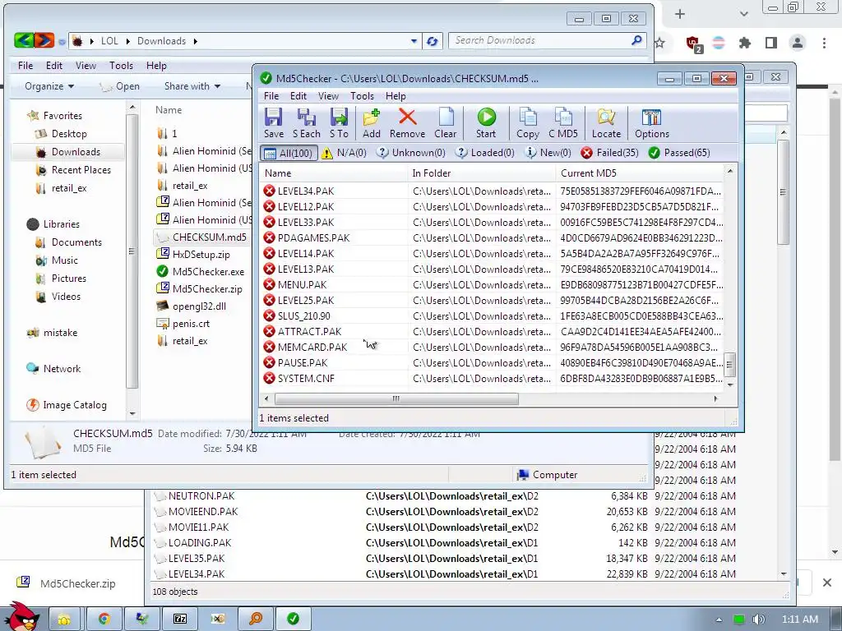The width and height of the screenshot is (842, 631).
Task: Select the SLUS_210.90 row
Action: click(493, 316)
